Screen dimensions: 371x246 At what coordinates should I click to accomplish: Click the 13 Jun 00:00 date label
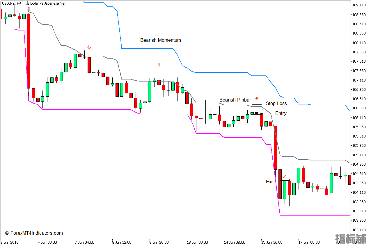tap(197, 242)
